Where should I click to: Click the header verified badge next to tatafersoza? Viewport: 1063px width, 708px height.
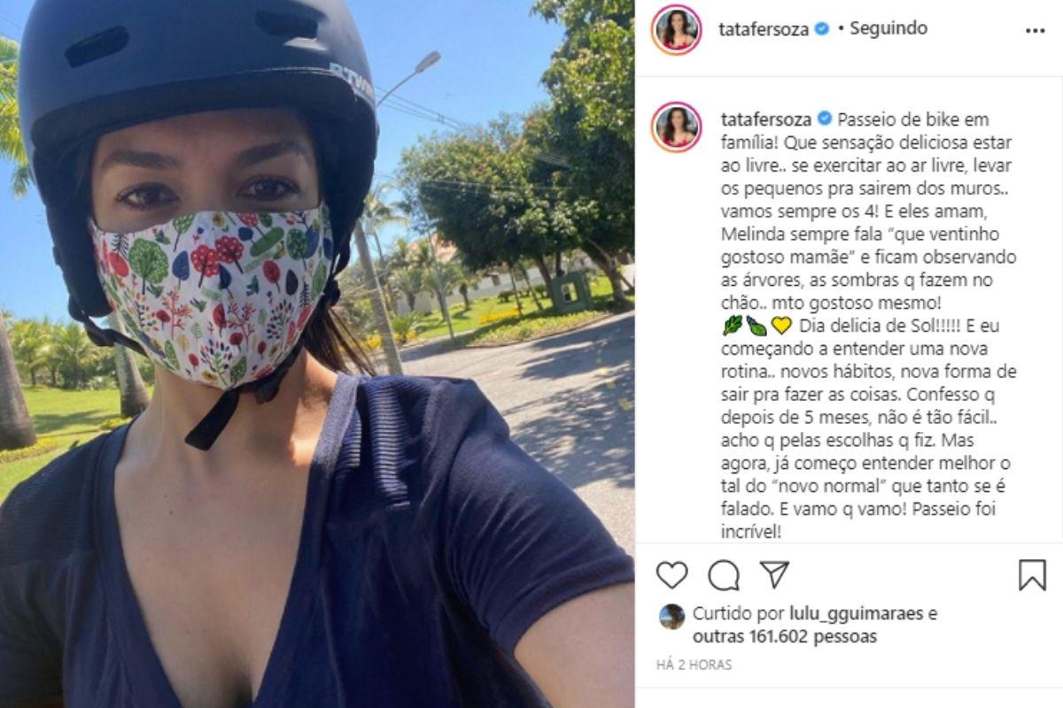tap(822, 28)
